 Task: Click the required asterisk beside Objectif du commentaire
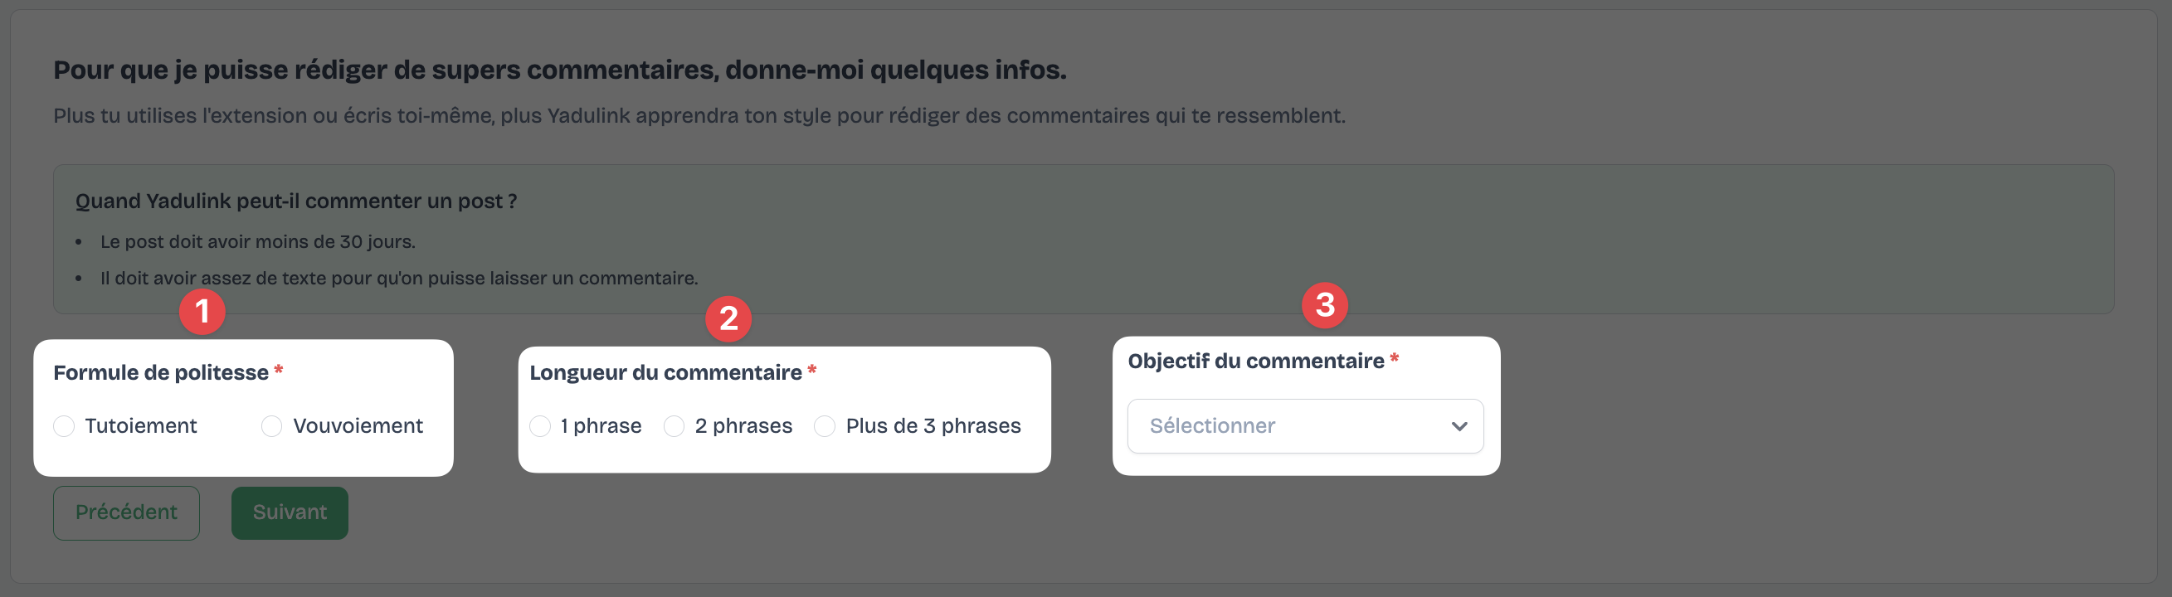pyautogui.click(x=1395, y=360)
